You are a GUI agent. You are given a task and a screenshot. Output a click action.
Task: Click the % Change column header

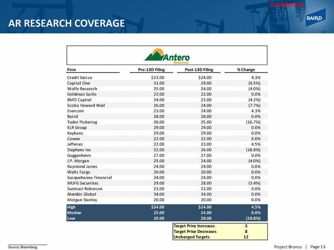coord(246,70)
